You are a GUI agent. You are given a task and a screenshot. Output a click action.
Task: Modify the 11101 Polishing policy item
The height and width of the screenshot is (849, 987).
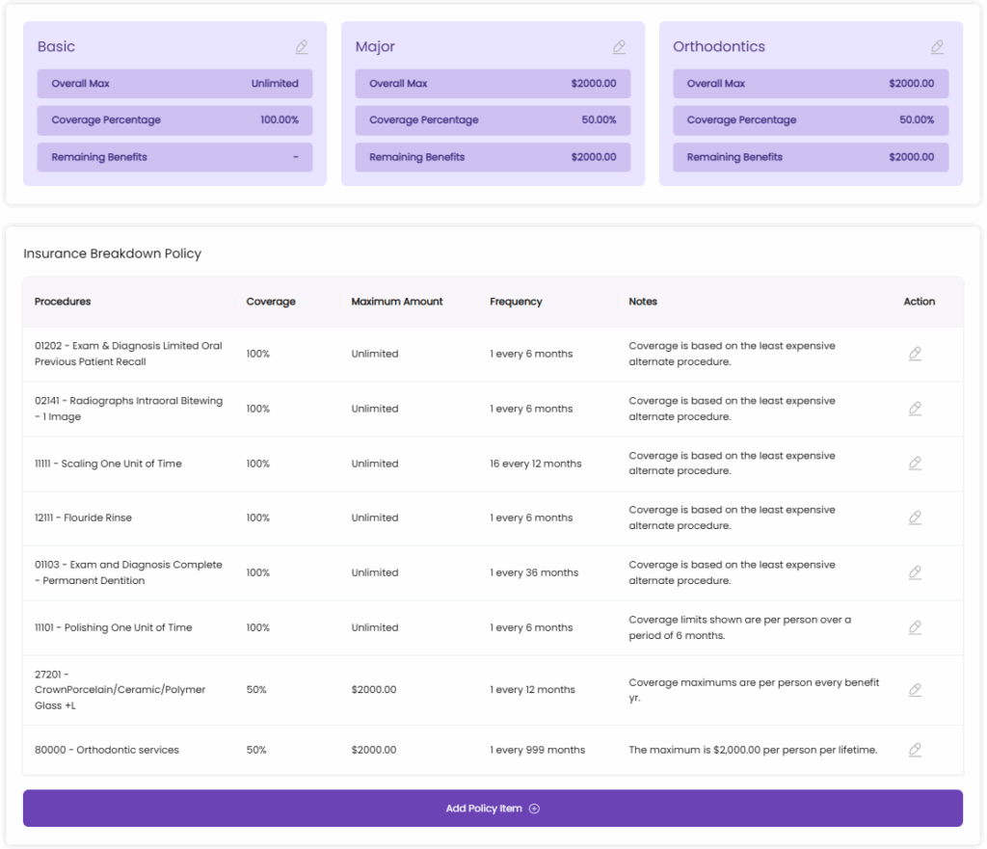[x=915, y=627]
